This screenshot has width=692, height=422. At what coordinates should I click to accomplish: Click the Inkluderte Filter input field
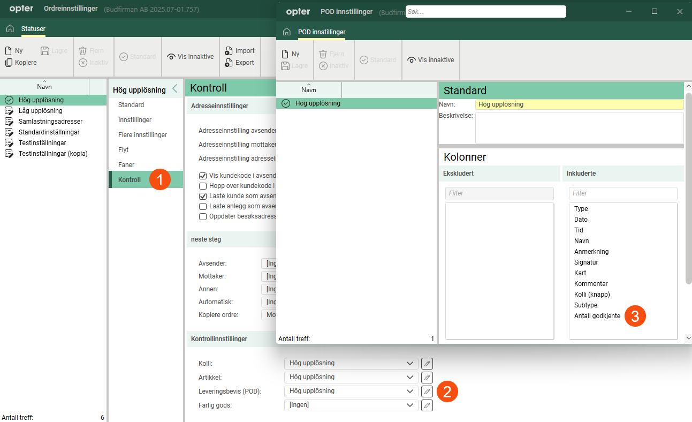(623, 193)
